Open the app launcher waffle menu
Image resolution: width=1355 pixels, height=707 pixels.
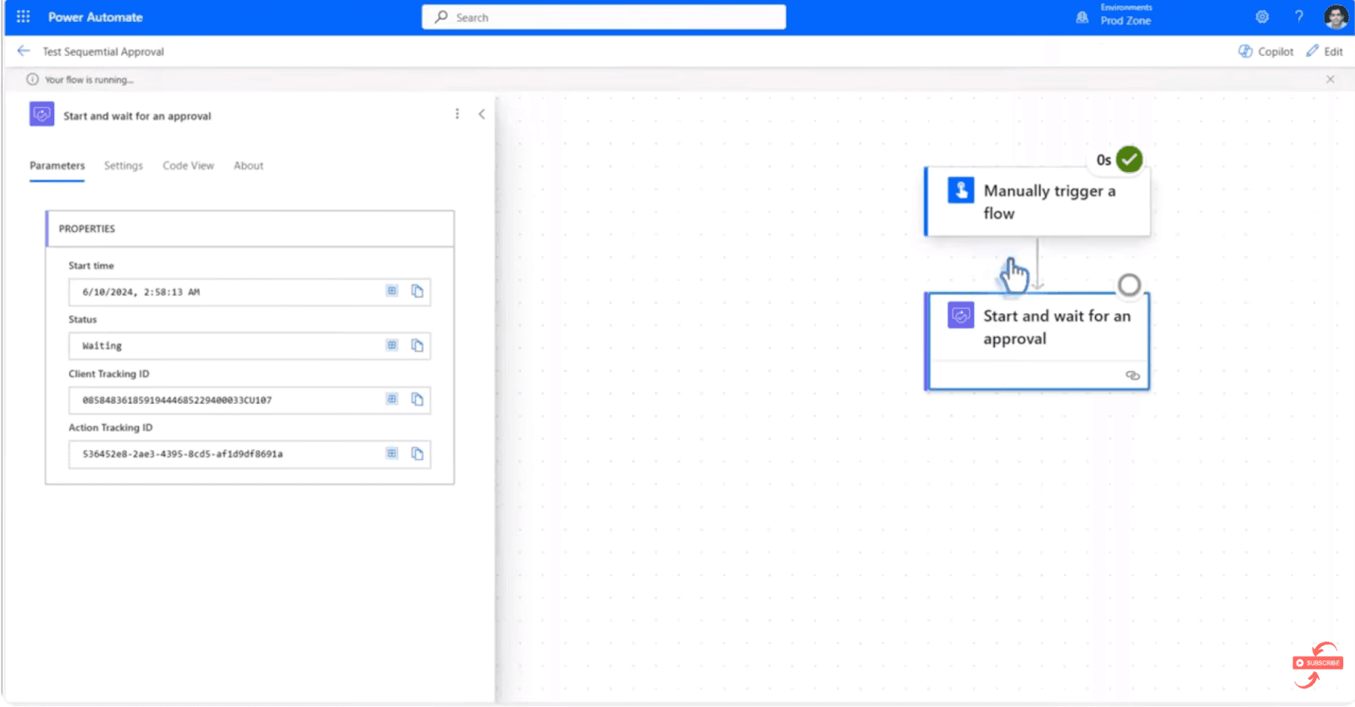pos(23,17)
